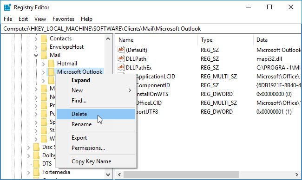Select the (Default) value name
The height and width of the screenshot is (180, 302).
pyautogui.click(x=137, y=50)
